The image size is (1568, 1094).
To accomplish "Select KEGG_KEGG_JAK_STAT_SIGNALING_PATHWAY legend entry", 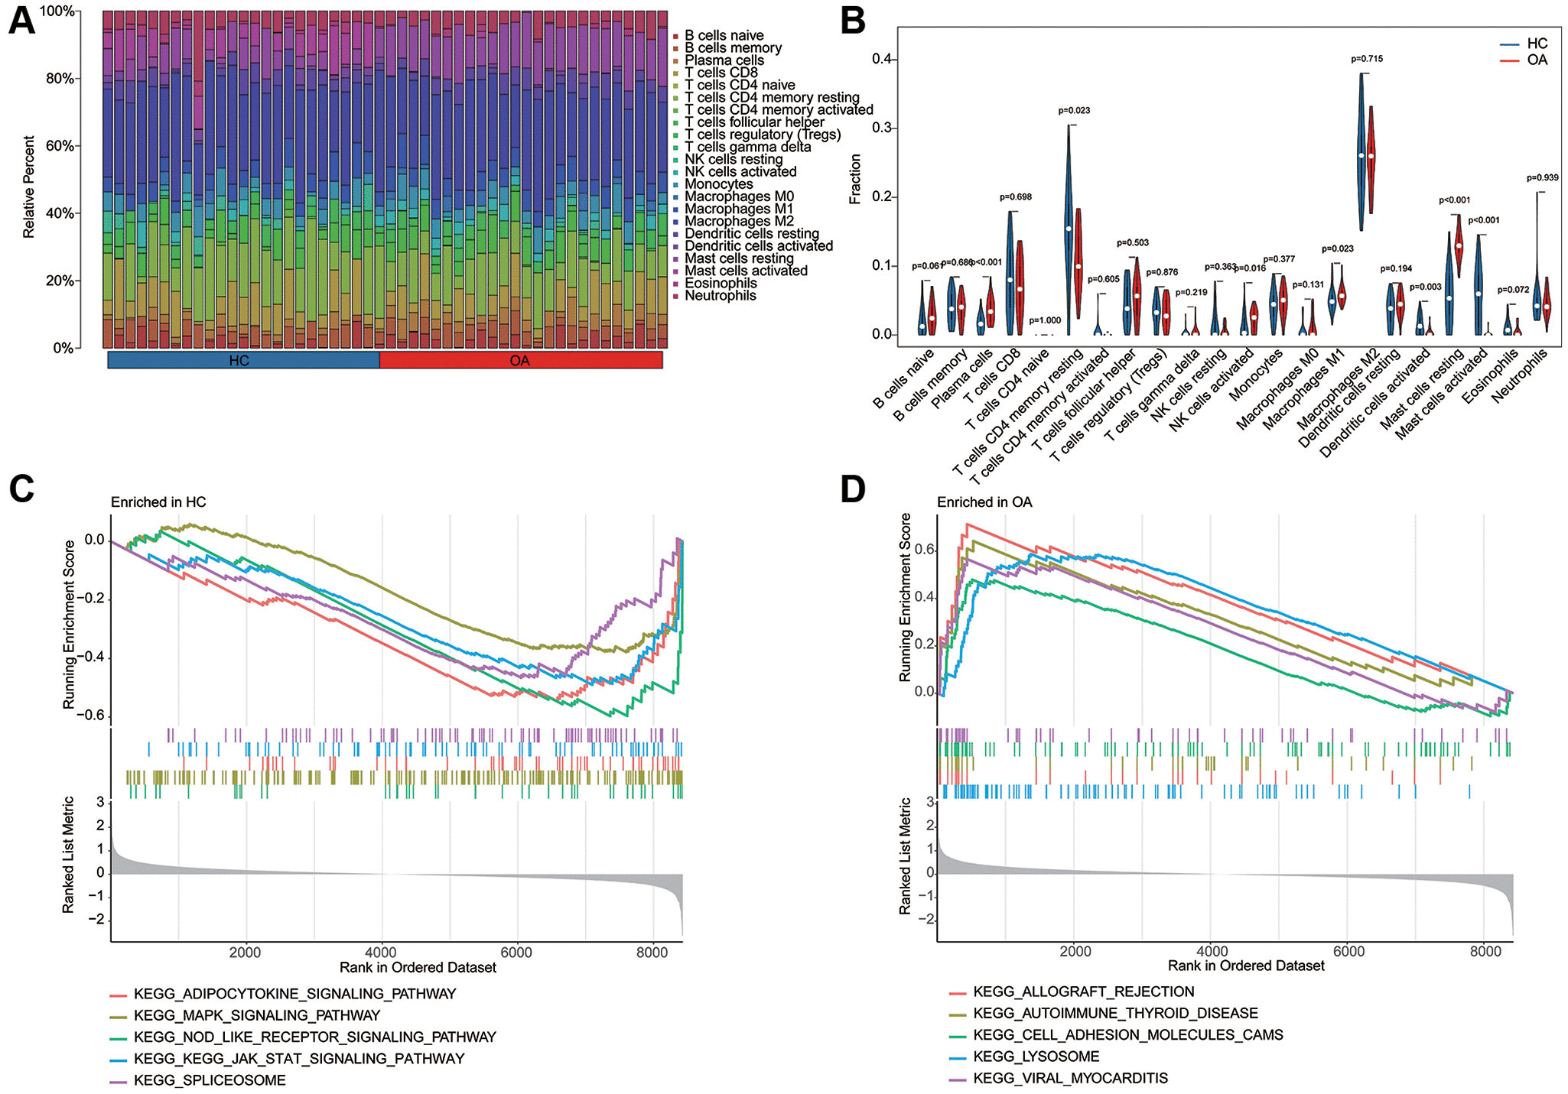I will [x=287, y=1059].
